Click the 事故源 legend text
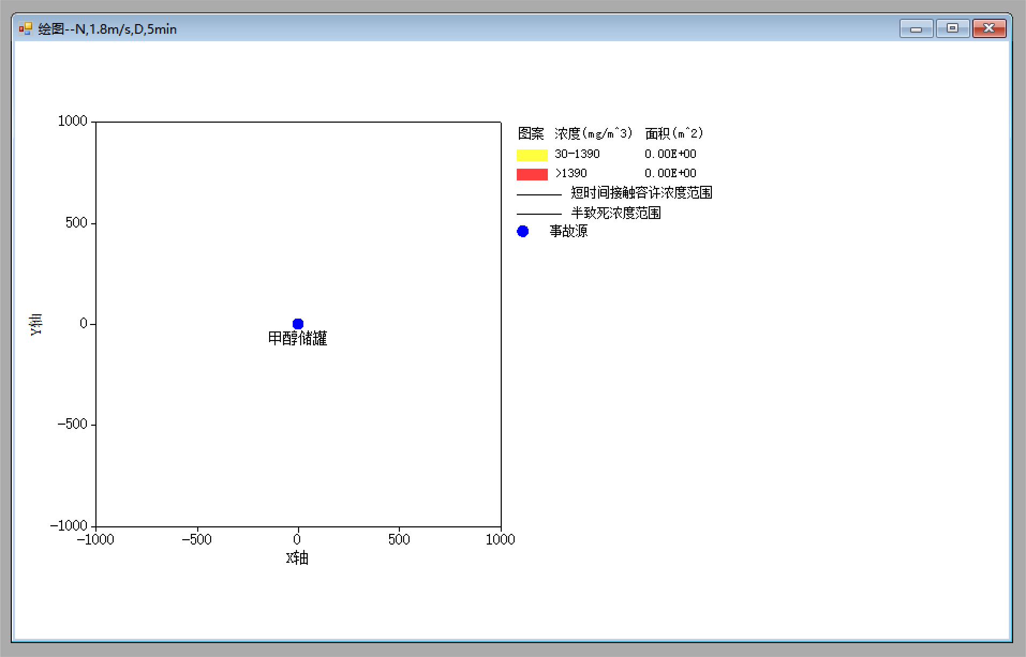Image resolution: width=1026 pixels, height=657 pixels. tap(569, 231)
